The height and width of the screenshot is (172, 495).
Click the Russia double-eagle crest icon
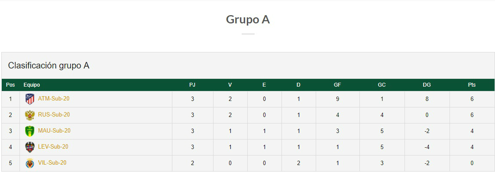pos(30,115)
